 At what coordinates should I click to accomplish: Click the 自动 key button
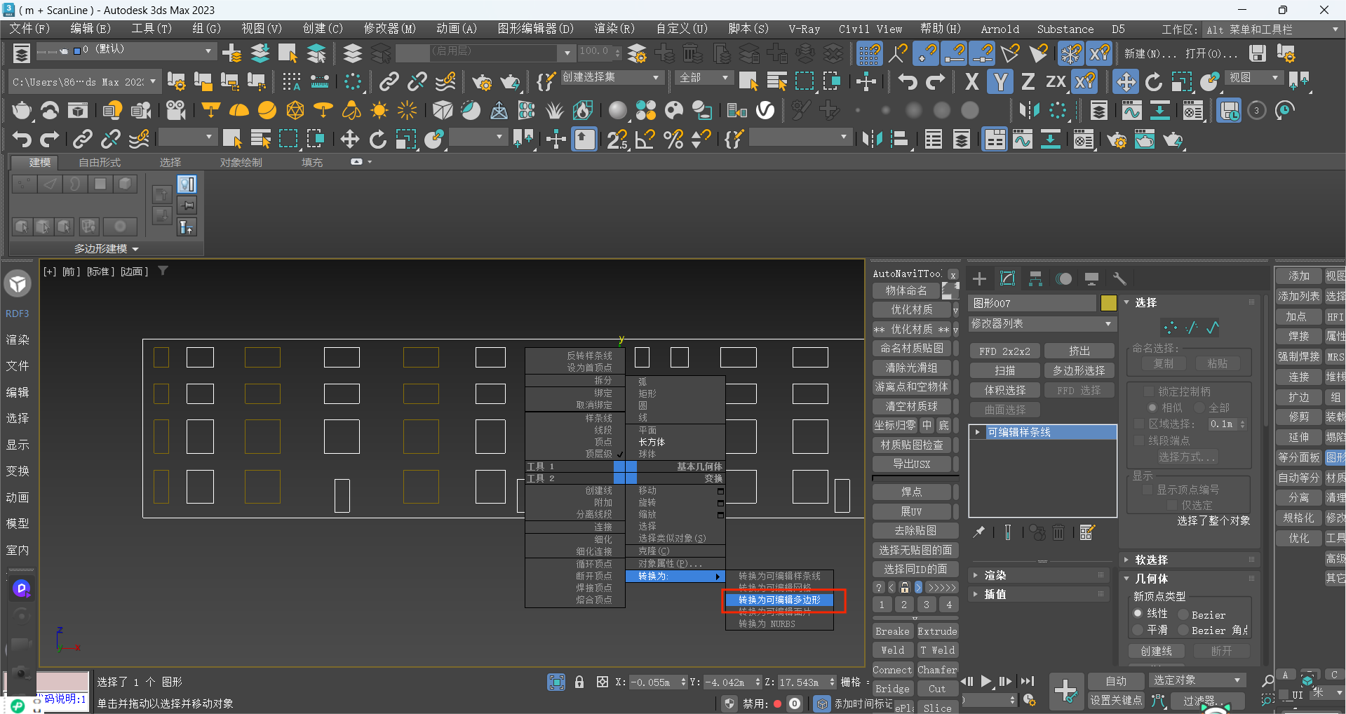[x=1116, y=681]
